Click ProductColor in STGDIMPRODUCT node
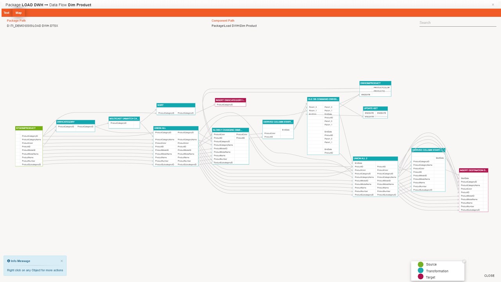 pos(27,143)
